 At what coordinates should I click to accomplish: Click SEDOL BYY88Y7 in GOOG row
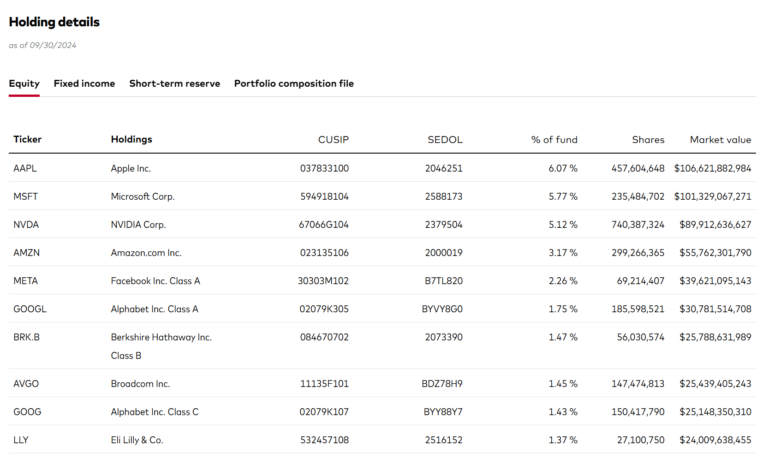click(443, 412)
